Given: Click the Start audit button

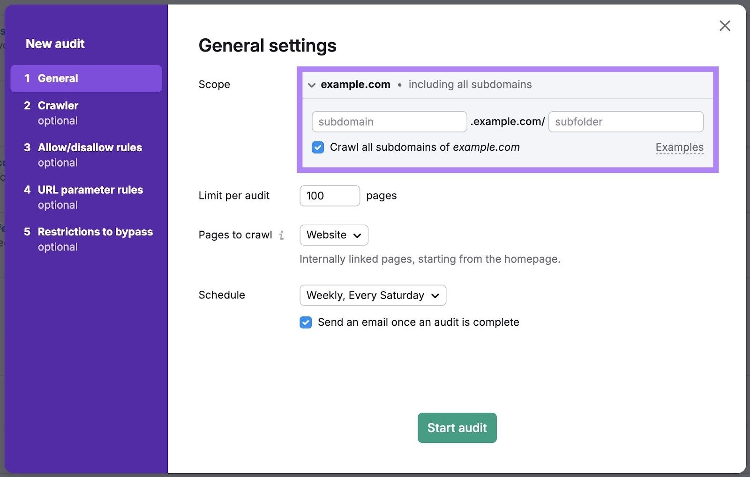Looking at the screenshot, I should (x=457, y=427).
